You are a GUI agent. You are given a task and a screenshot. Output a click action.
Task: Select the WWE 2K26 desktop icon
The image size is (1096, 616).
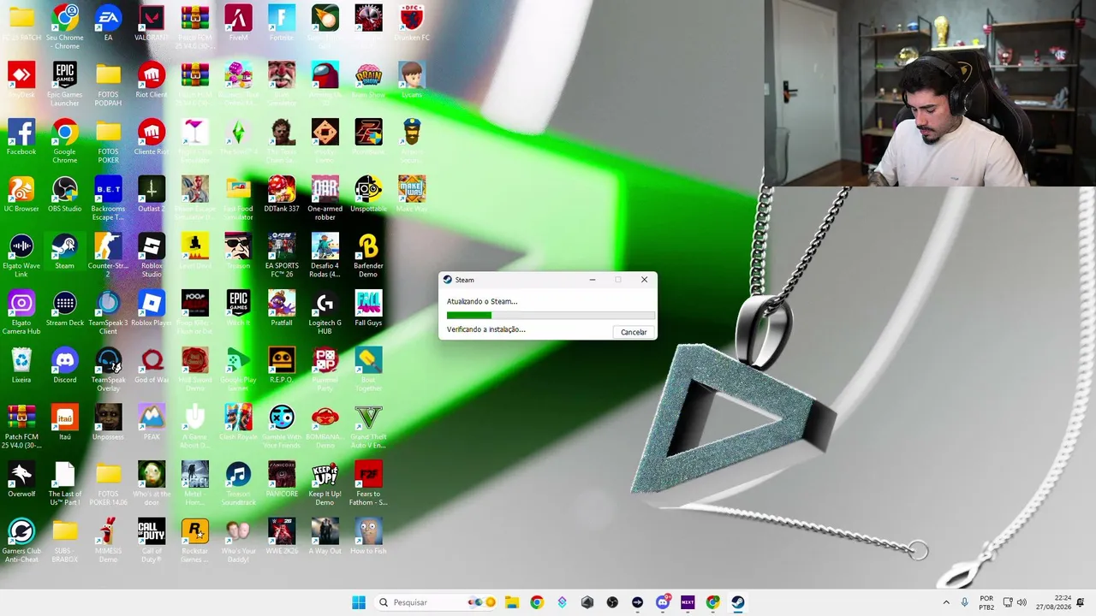(282, 536)
